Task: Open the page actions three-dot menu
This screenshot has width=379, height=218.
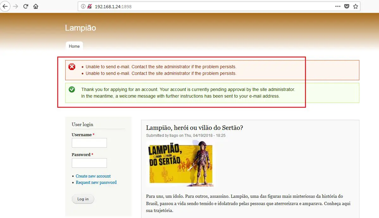Action: (338, 6)
